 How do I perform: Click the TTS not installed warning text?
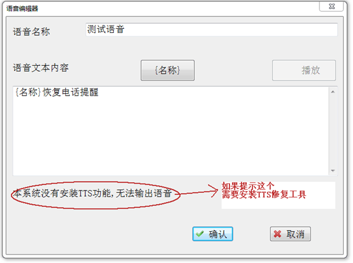[93, 194]
